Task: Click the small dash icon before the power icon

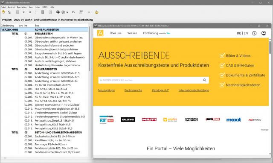Action: pos(89,12)
